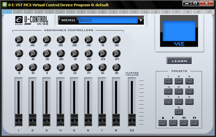Click rotary knob 17
The height and width of the screenshot is (137, 216).
19,53
